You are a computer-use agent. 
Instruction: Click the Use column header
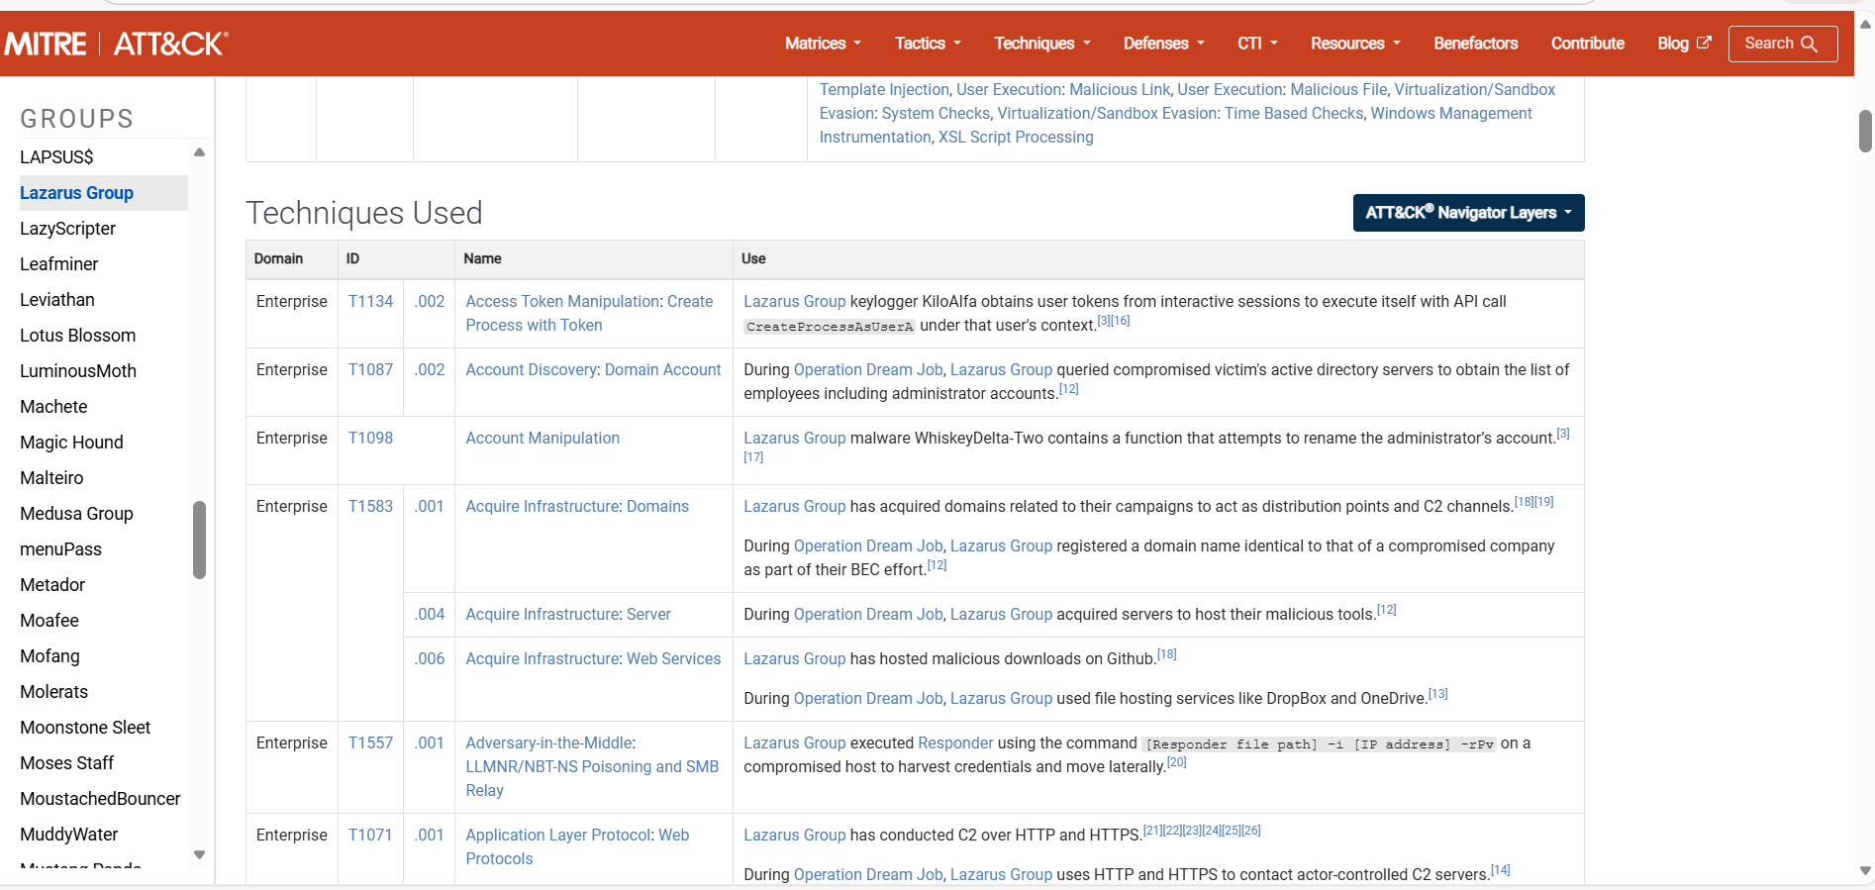pyautogui.click(x=753, y=258)
